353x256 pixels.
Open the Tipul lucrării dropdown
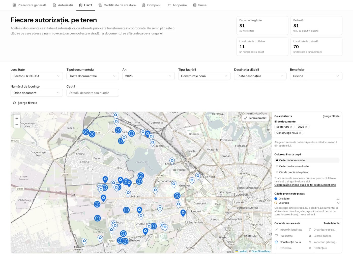tap(204, 76)
